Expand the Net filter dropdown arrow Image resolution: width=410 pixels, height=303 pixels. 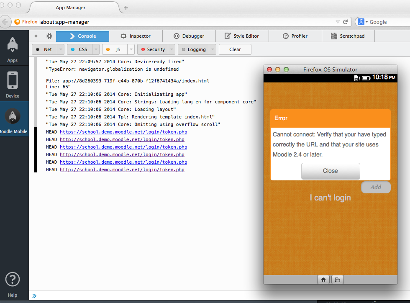[61, 49]
